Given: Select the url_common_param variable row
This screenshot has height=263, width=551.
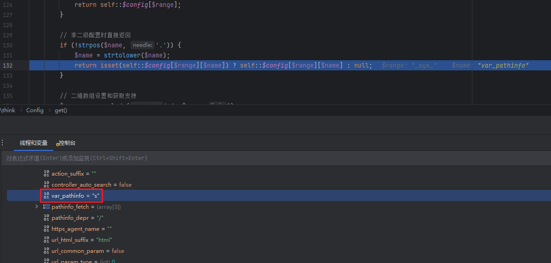Looking at the screenshot, I should [x=279, y=251].
